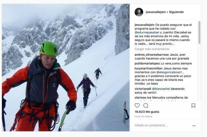The width and height of the screenshot is (207, 137).
Task: View pulidomarialopez commenter profile
Action: 147,63
